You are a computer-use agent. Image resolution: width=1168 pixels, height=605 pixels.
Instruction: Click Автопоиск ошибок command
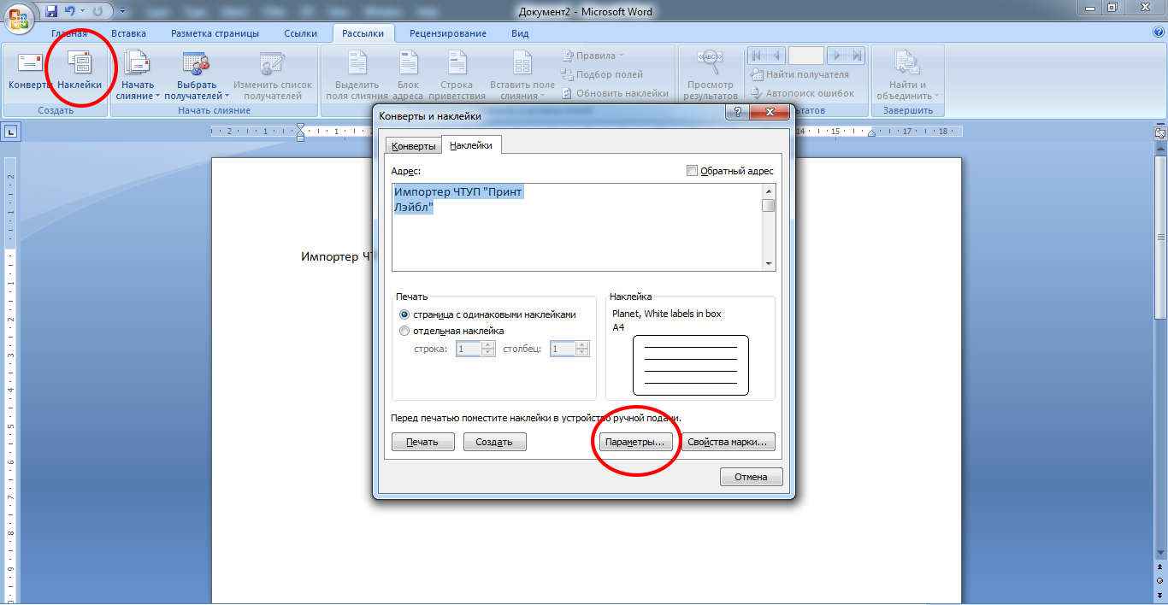click(x=802, y=93)
